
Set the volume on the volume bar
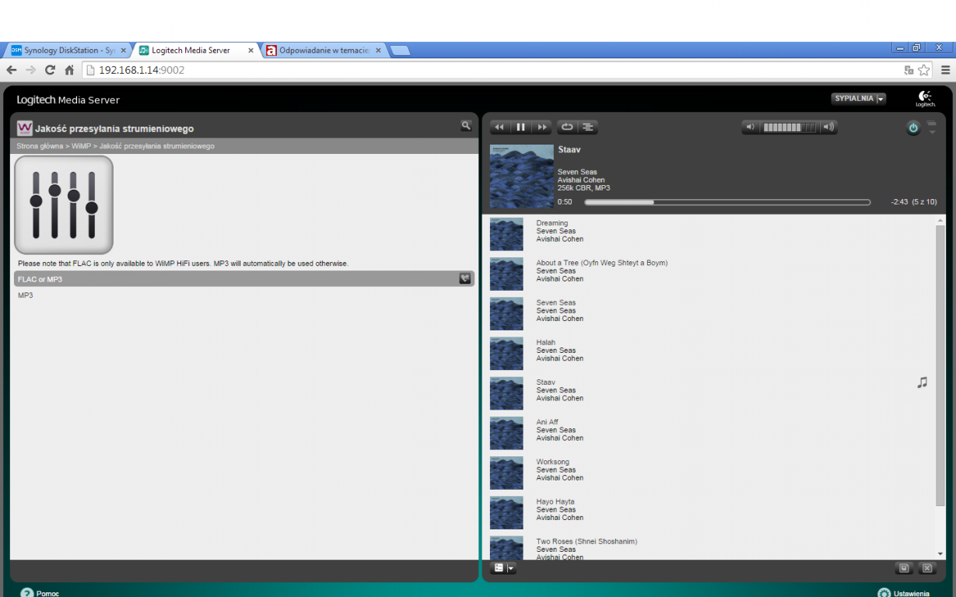[x=790, y=127]
